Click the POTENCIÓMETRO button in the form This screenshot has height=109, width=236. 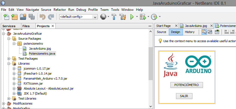pyautogui.click(x=187, y=85)
